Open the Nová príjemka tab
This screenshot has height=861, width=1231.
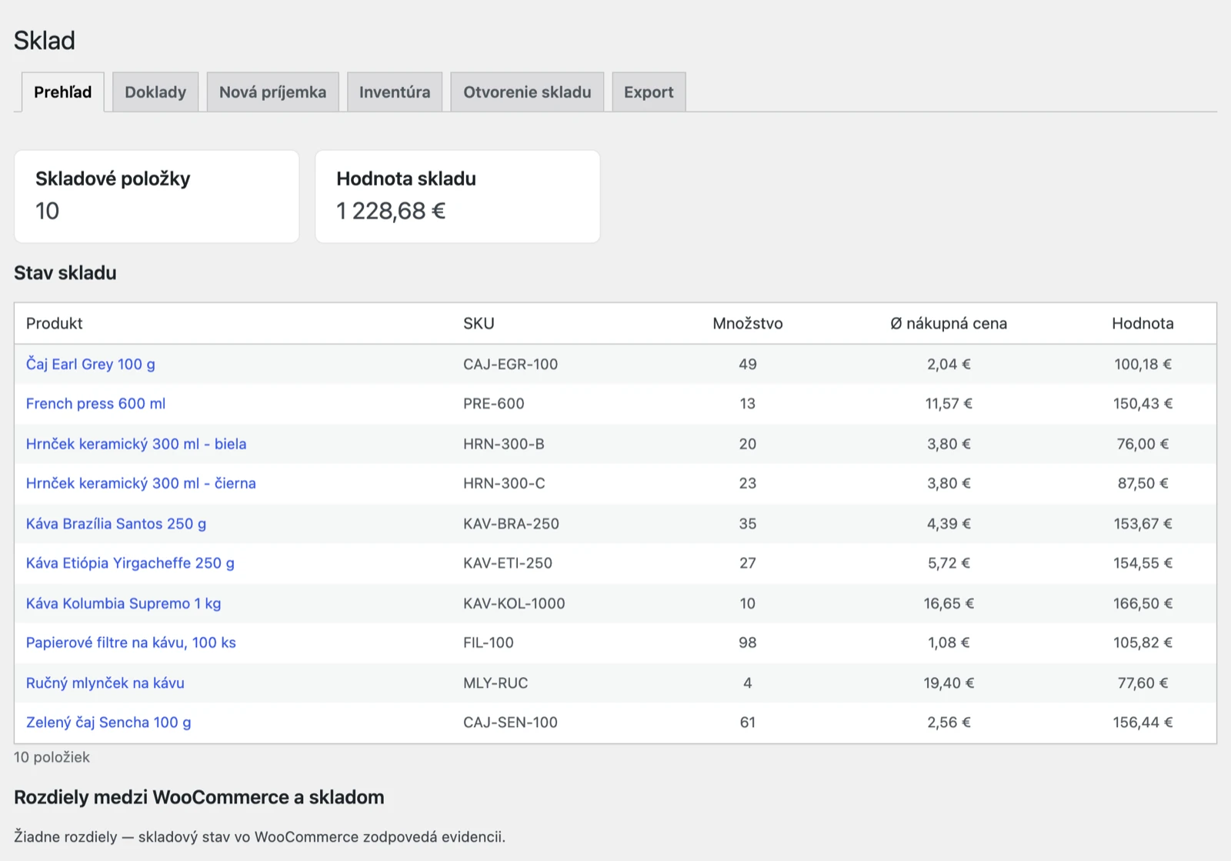click(x=272, y=92)
